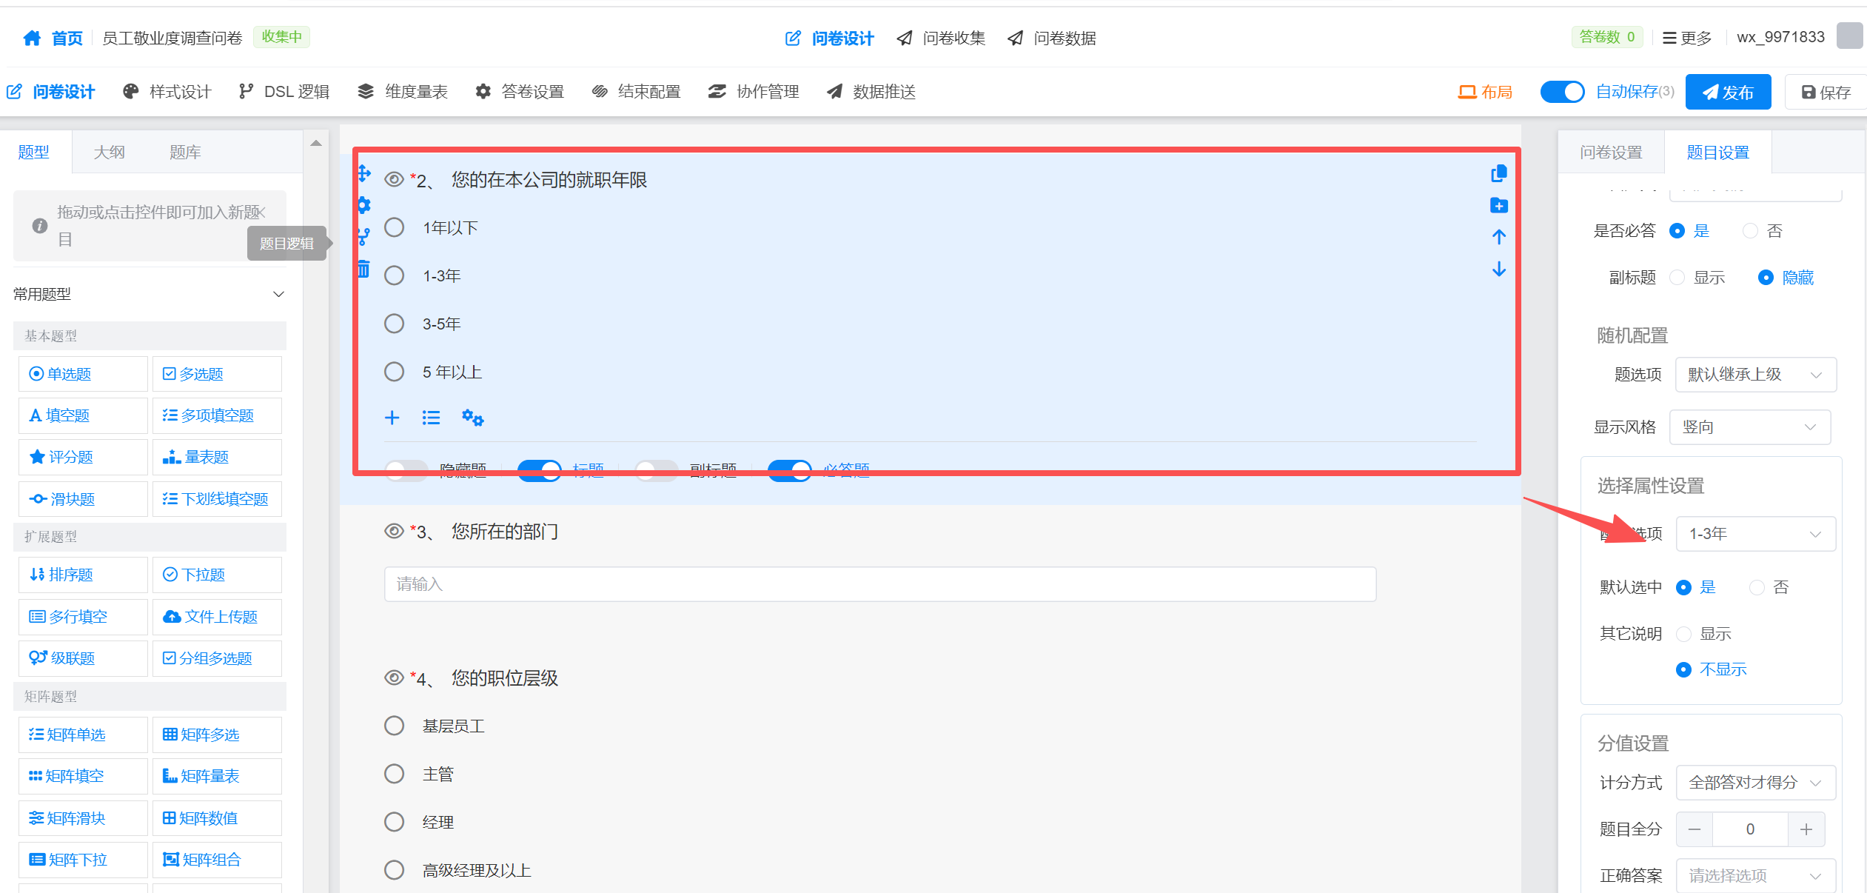This screenshot has width=1867, height=893.
Task: Move question 2 down with the arrow icon
Action: tap(1498, 270)
